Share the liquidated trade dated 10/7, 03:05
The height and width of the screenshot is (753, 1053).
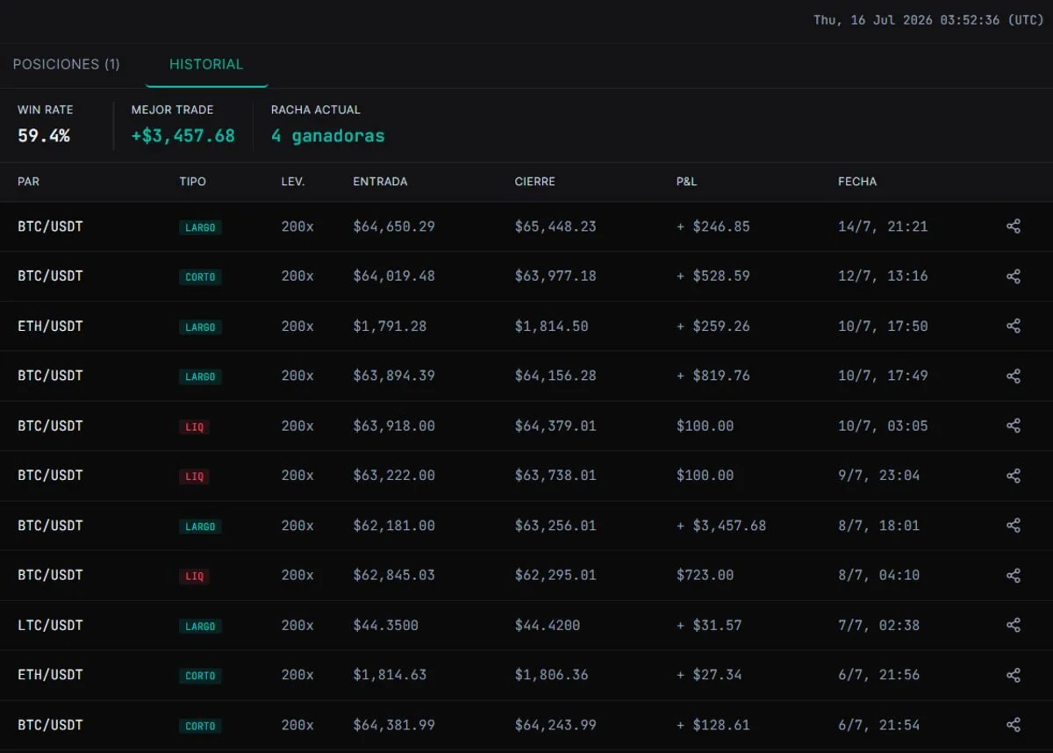pos(1014,426)
